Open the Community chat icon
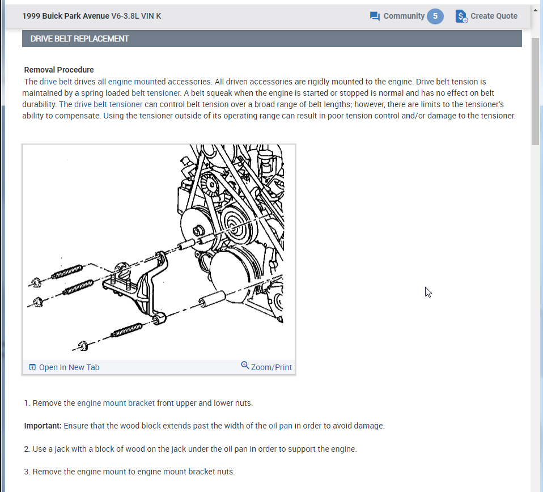This screenshot has width=543, height=492. pyautogui.click(x=375, y=16)
